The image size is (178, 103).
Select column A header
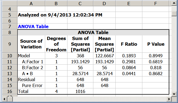[x=31, y=4]
